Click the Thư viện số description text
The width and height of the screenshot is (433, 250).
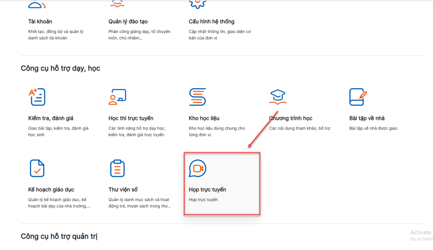140,203
